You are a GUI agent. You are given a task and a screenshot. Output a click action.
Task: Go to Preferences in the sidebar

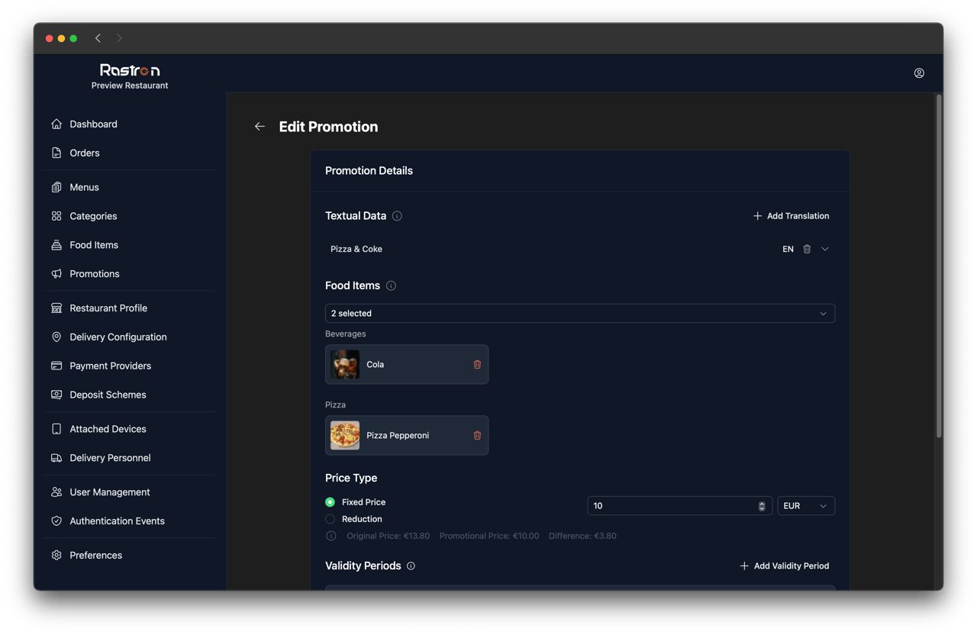point(95,555)
